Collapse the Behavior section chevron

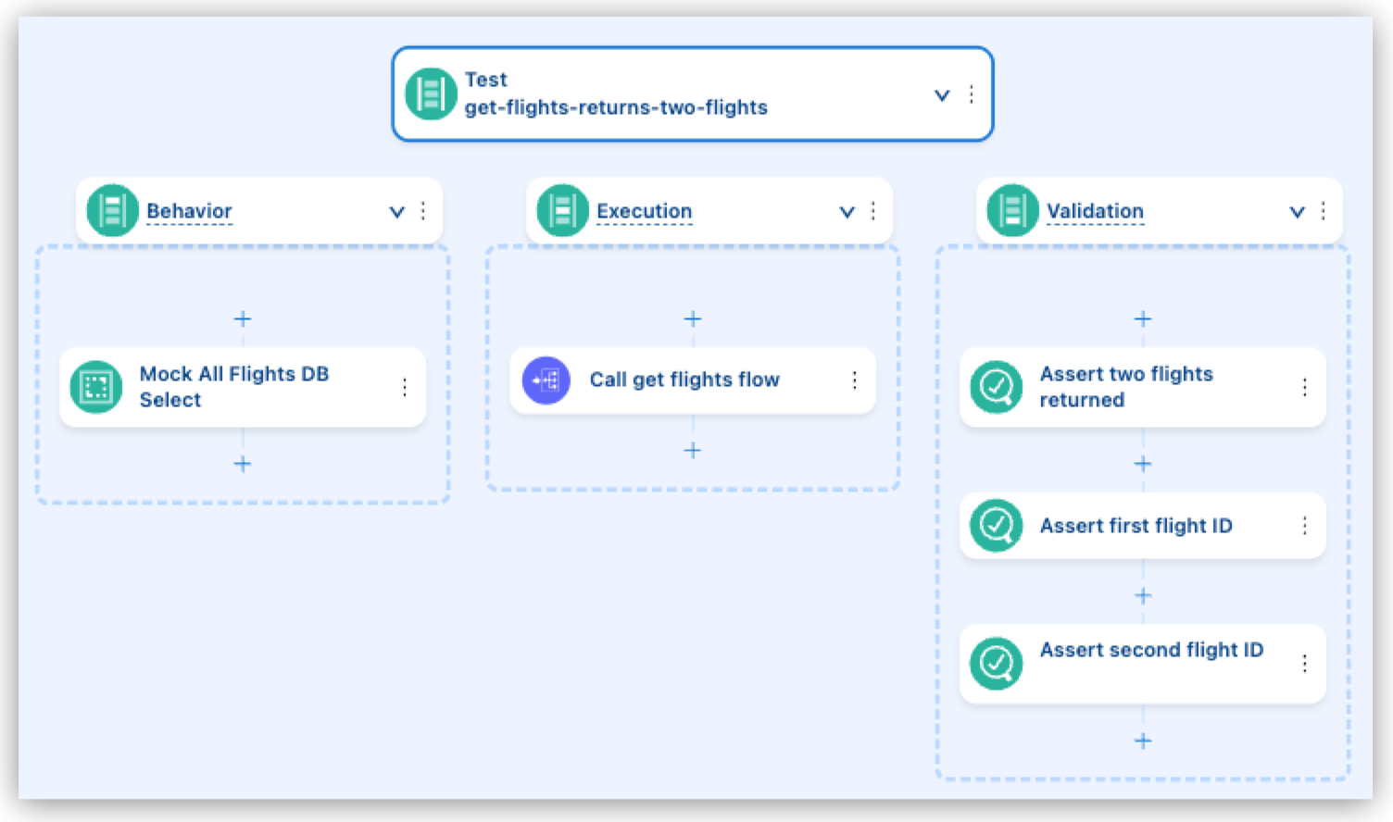tap(396, 212)
